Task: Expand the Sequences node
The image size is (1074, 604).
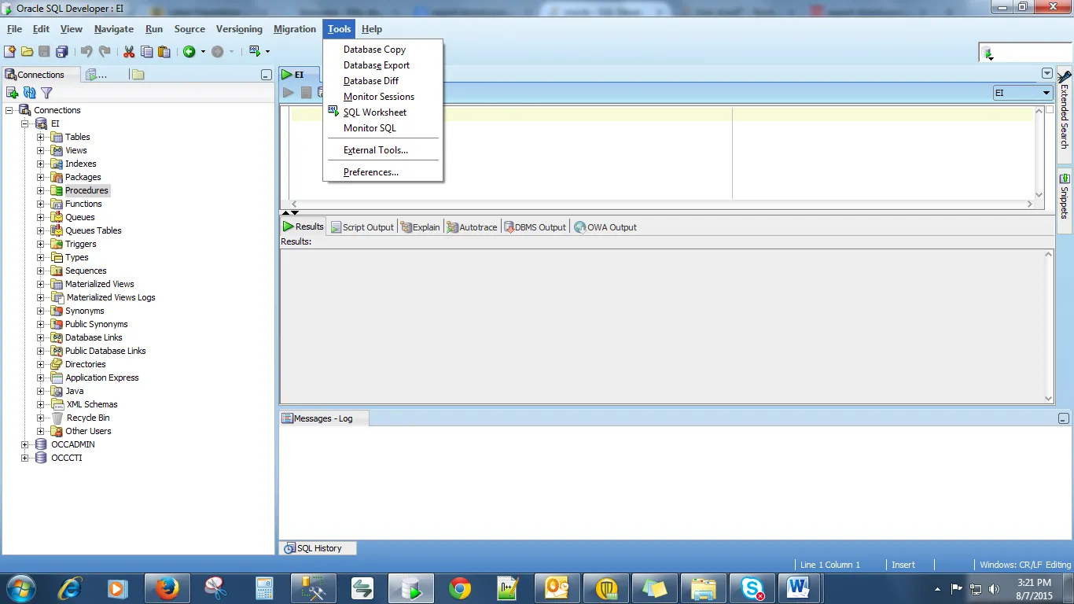Action: click(41, 271)
